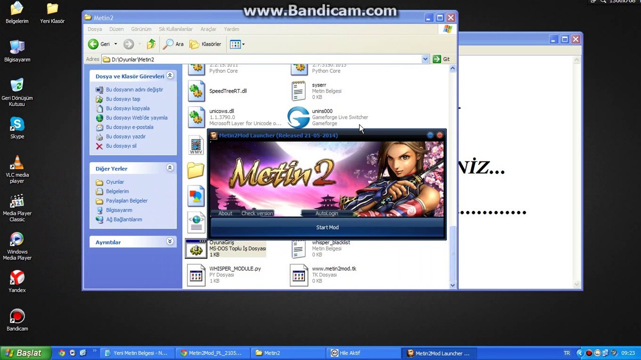Click Bu dosyayı yazdır link
The height and width of the screenshot is (360, 641).
tap(126, 136)
